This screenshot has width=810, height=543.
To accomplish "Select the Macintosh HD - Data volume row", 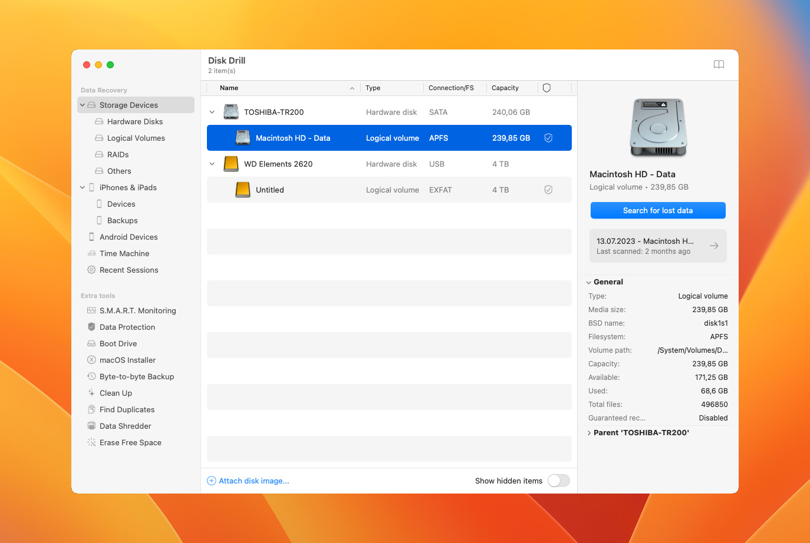I will point(389,138).
